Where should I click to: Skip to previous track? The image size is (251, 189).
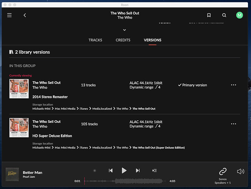111,170
